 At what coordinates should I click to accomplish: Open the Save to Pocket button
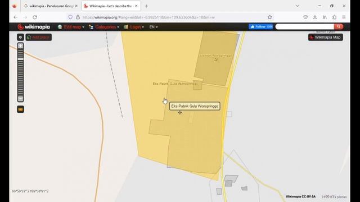[x=305, y=17]
